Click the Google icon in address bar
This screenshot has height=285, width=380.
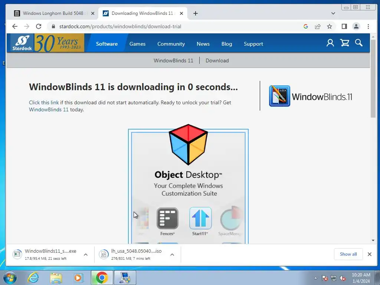click(306, 26)
